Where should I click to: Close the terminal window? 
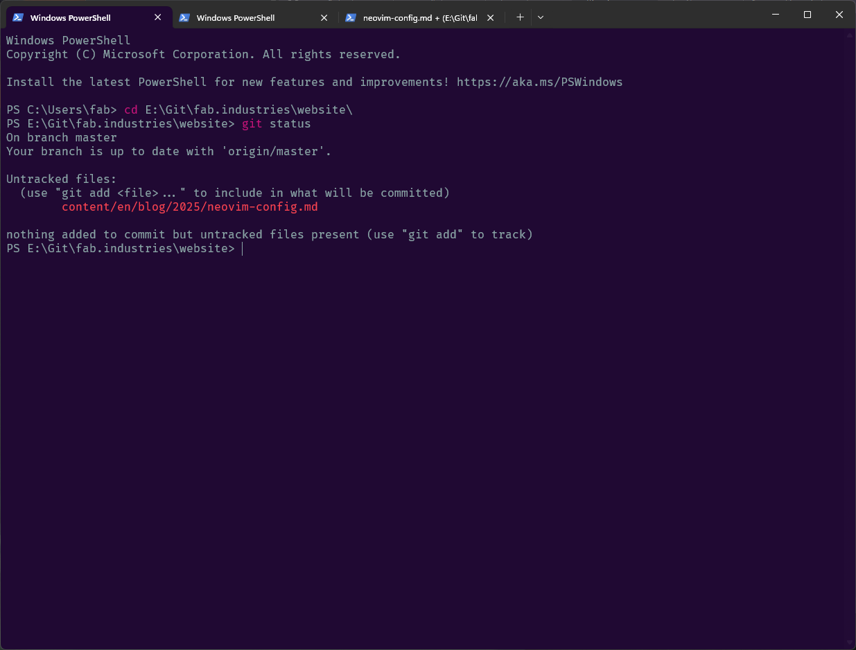pos(839,15)
